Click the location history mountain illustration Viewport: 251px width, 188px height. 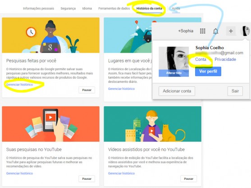(x=128, y=35)
